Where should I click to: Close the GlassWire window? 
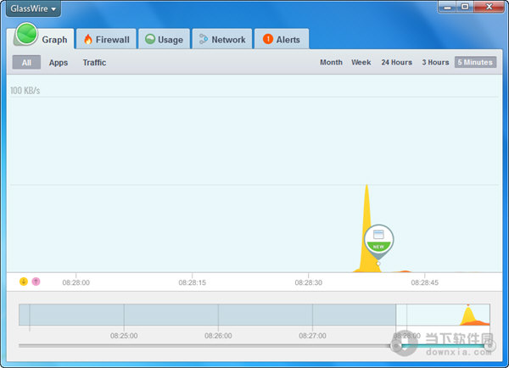click(x=489, y=7)
